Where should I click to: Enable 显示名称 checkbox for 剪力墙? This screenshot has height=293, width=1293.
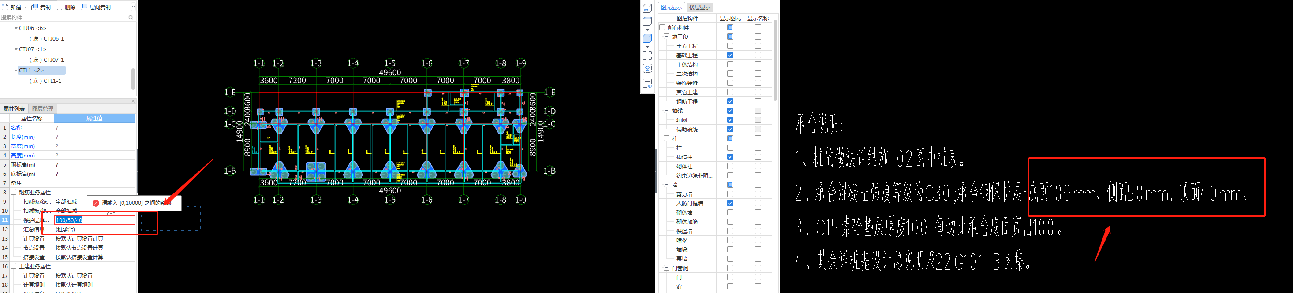[758, 194]
